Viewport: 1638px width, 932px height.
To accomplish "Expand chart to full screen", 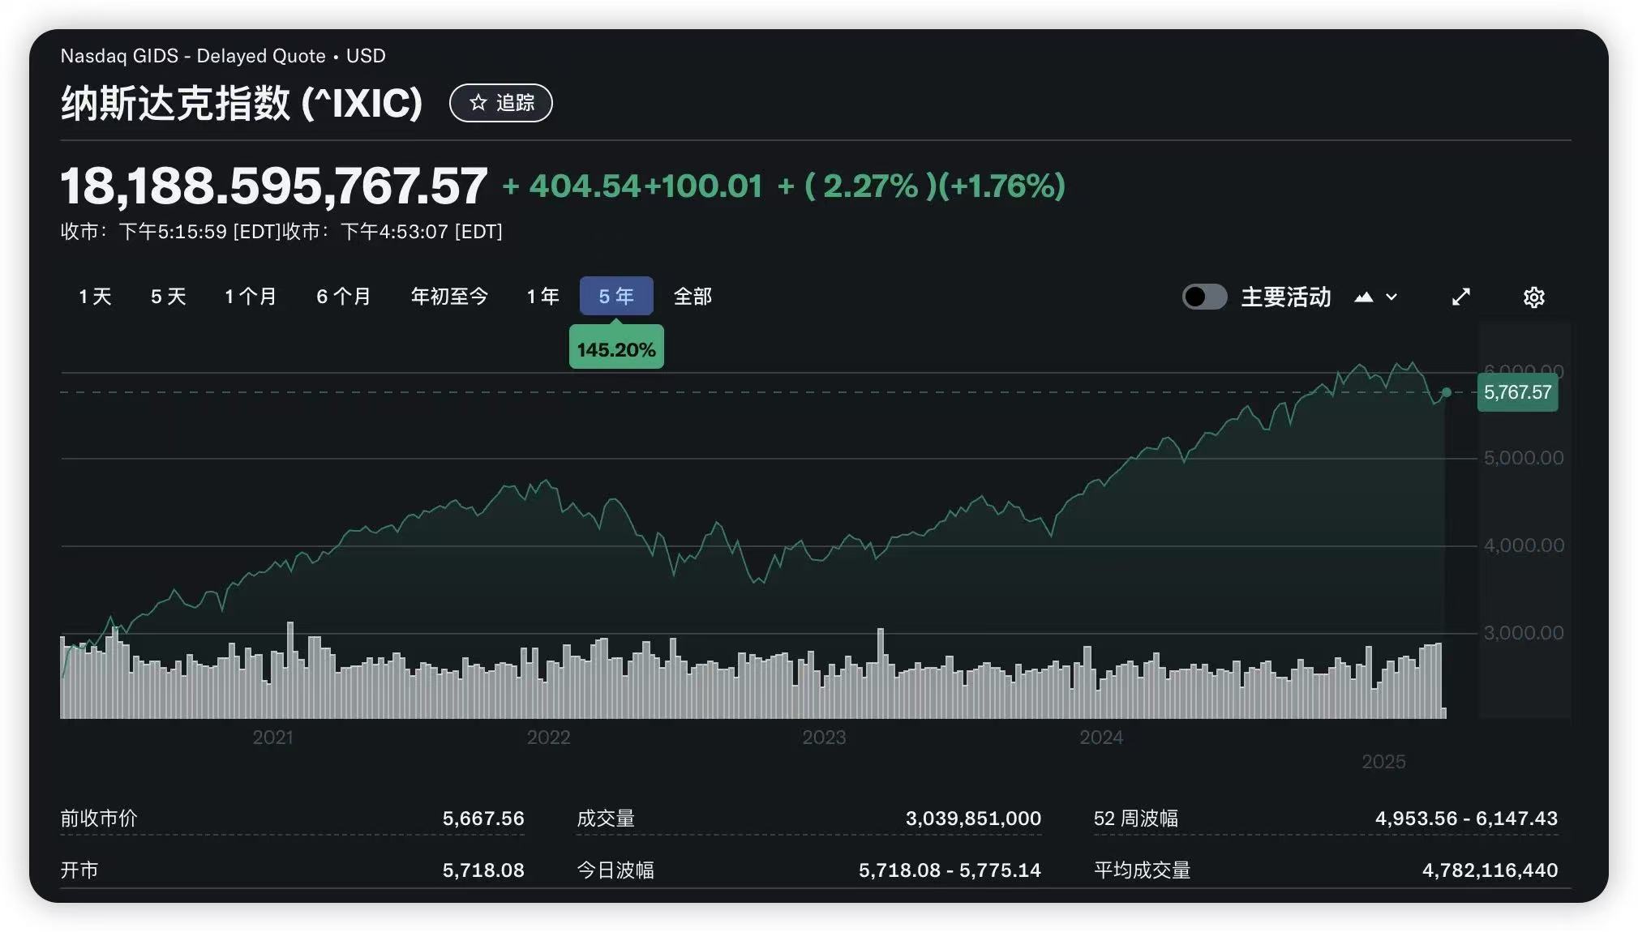I will coord(1460,297).
